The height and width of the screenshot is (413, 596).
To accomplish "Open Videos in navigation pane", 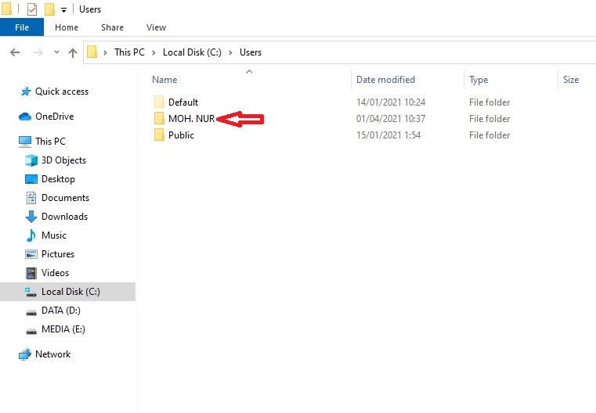I will 55,273.
